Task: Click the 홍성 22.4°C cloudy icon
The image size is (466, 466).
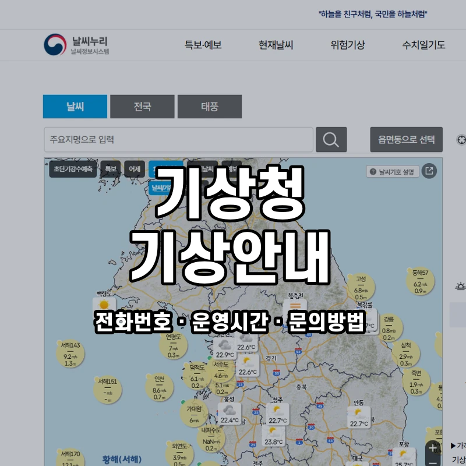Action: click(230, 414)
